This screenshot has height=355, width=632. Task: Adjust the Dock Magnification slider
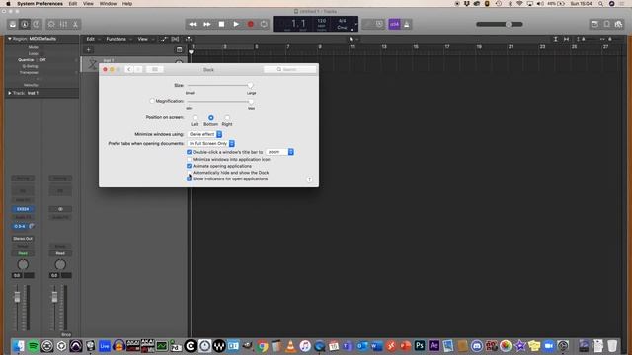[219, 101]
